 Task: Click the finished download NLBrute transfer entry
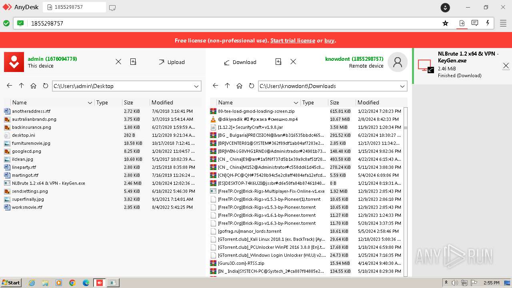[462, 66]
